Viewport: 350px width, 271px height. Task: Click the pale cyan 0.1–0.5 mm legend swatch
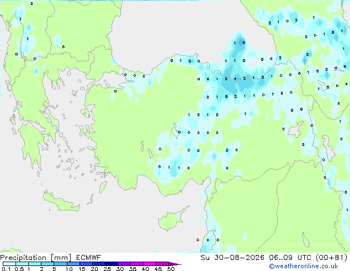pos(9,264)
